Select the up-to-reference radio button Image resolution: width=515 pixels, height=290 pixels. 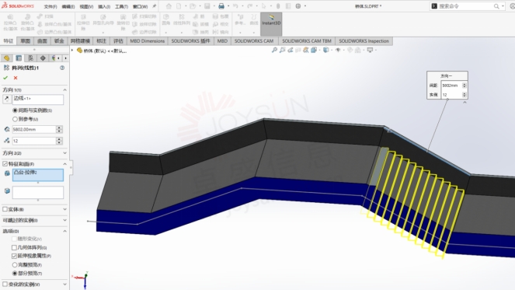15,119
